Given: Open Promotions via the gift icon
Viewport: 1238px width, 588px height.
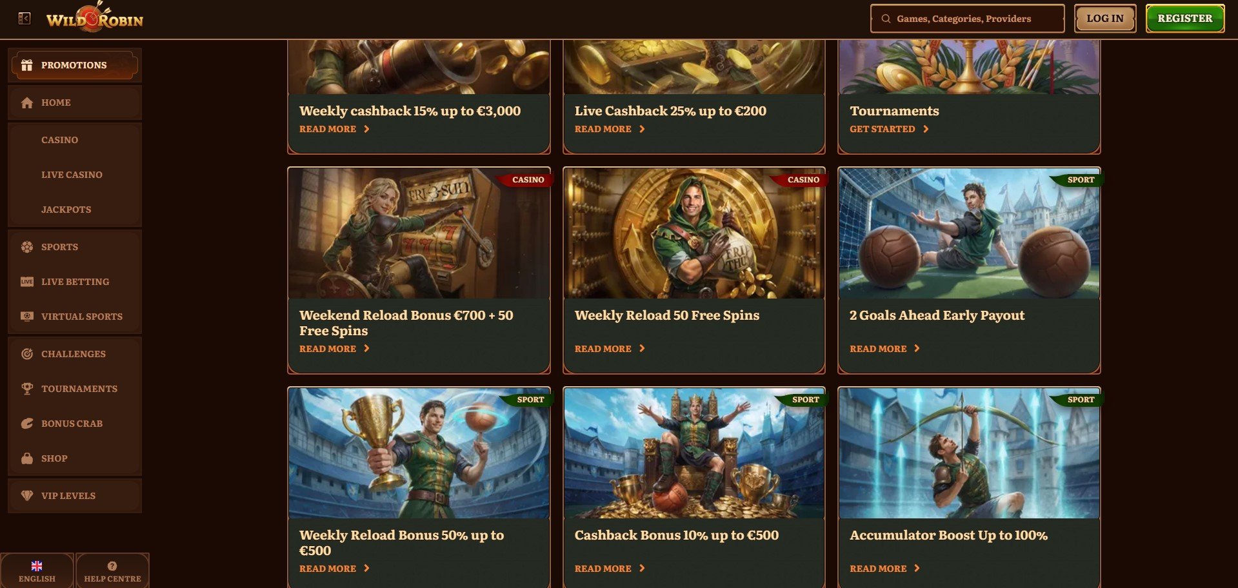Looking at the screenshot, I should pyautogui.click(x=27, y=65).
